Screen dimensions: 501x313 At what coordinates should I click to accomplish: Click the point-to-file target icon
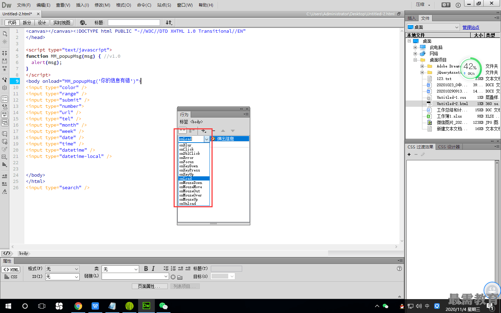point(173,277)
